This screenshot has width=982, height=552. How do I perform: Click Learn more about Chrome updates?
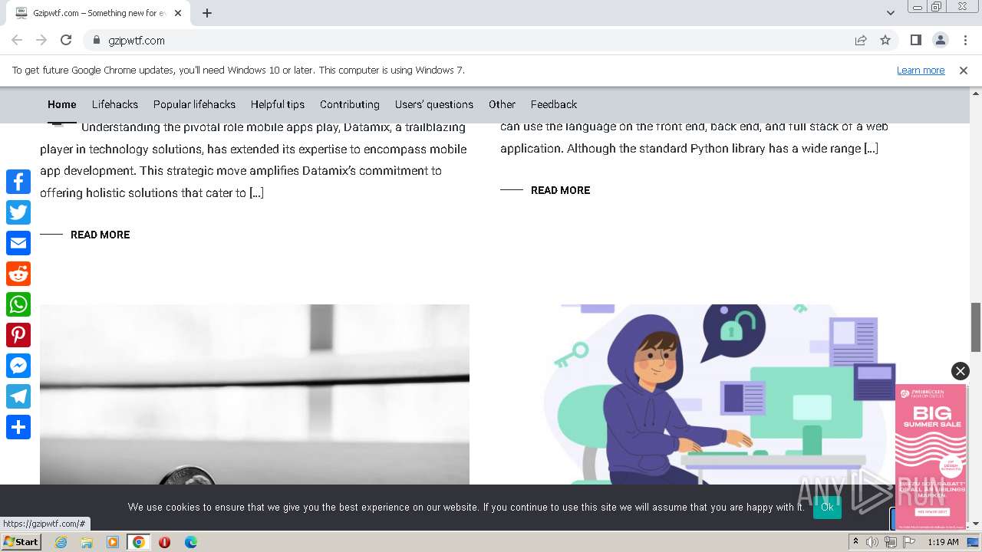click(921, 70)
